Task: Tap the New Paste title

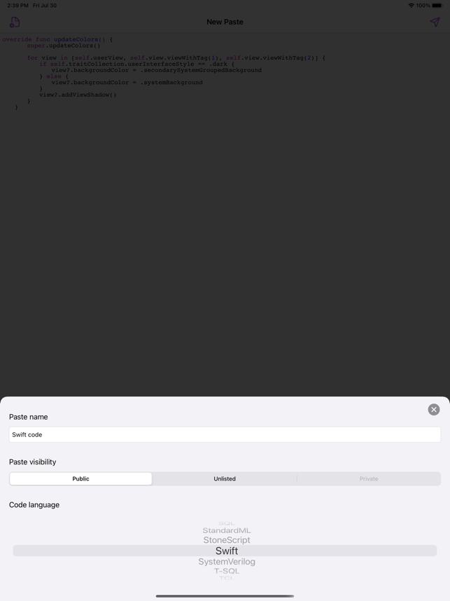Action: coord(225,22)
